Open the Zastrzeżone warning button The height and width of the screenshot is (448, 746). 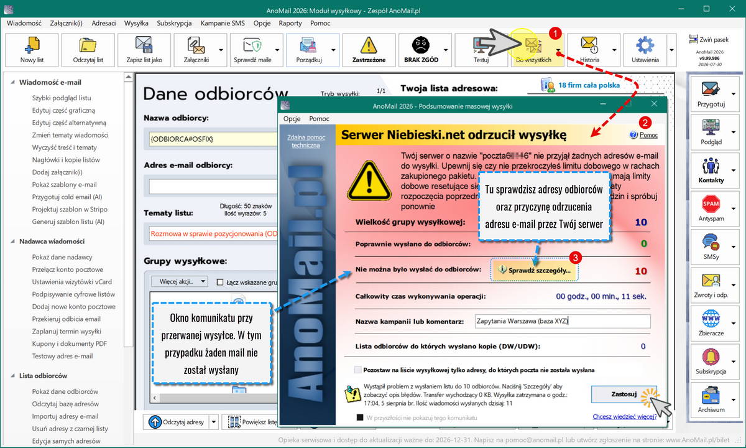click(x=369, y=50)
